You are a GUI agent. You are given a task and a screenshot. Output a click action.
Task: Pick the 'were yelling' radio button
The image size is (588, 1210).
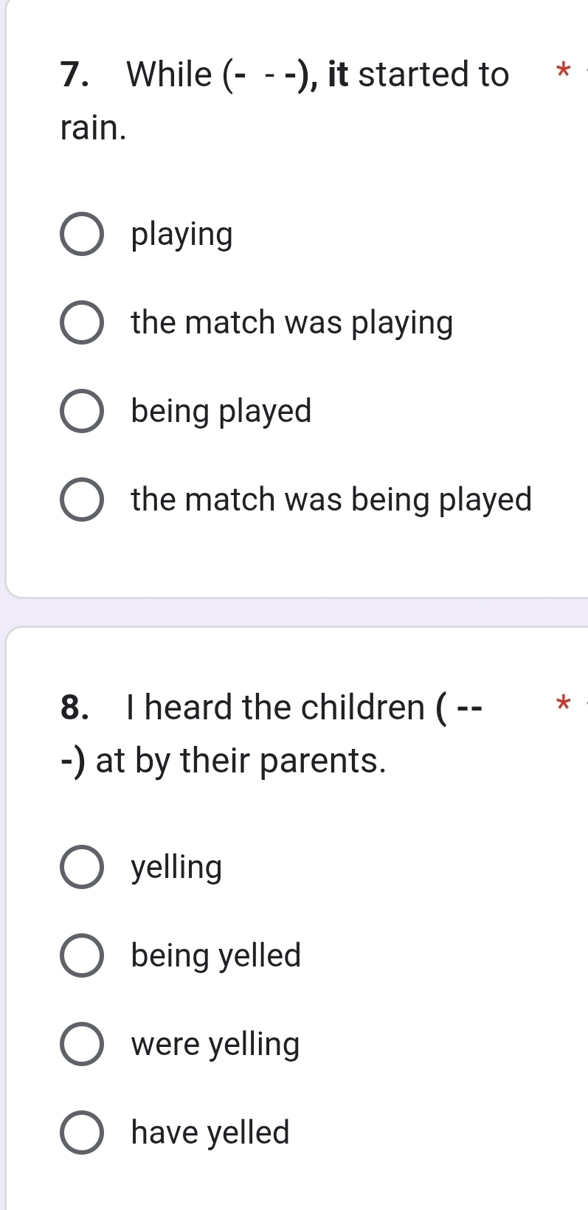tap(81, 1044)
